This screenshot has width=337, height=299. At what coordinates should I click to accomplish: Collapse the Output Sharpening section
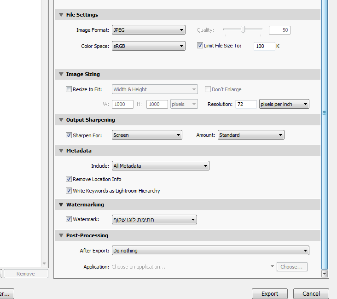[61, 120]
